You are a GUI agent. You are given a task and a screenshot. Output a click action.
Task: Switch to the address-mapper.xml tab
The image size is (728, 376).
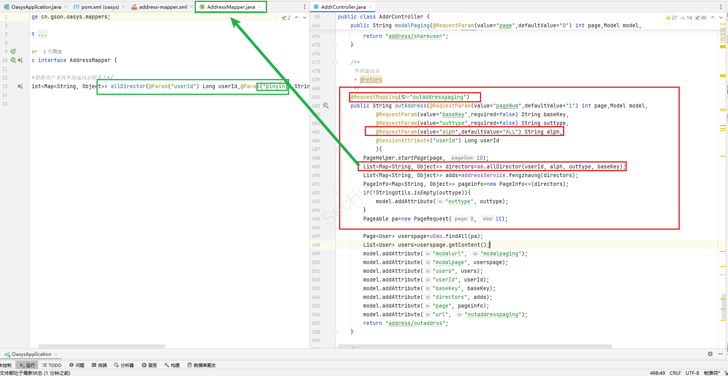click(162, 7)
